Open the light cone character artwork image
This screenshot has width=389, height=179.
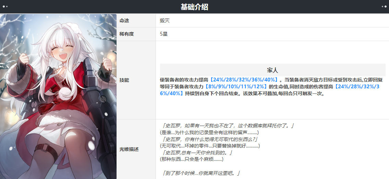(58, 96)
